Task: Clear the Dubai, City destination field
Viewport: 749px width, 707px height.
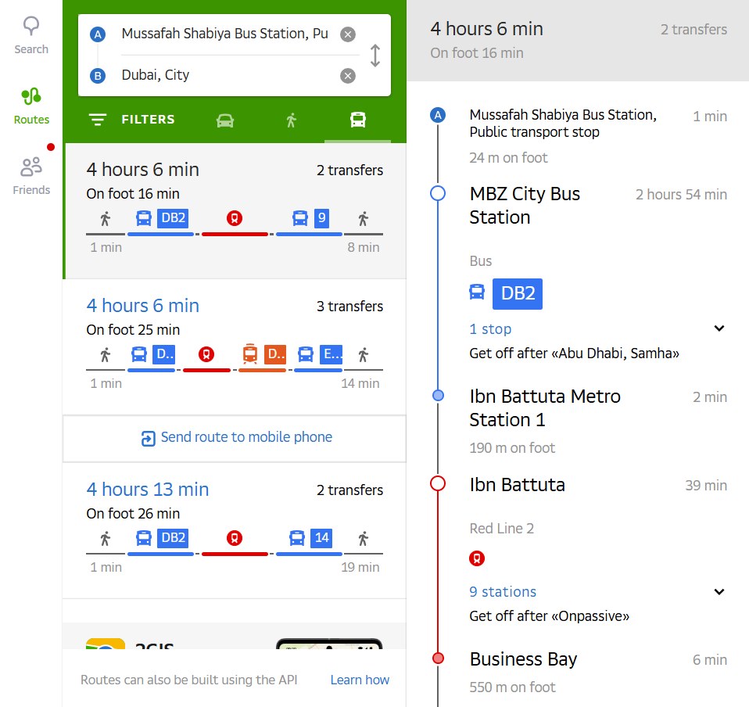Action: 348,76
